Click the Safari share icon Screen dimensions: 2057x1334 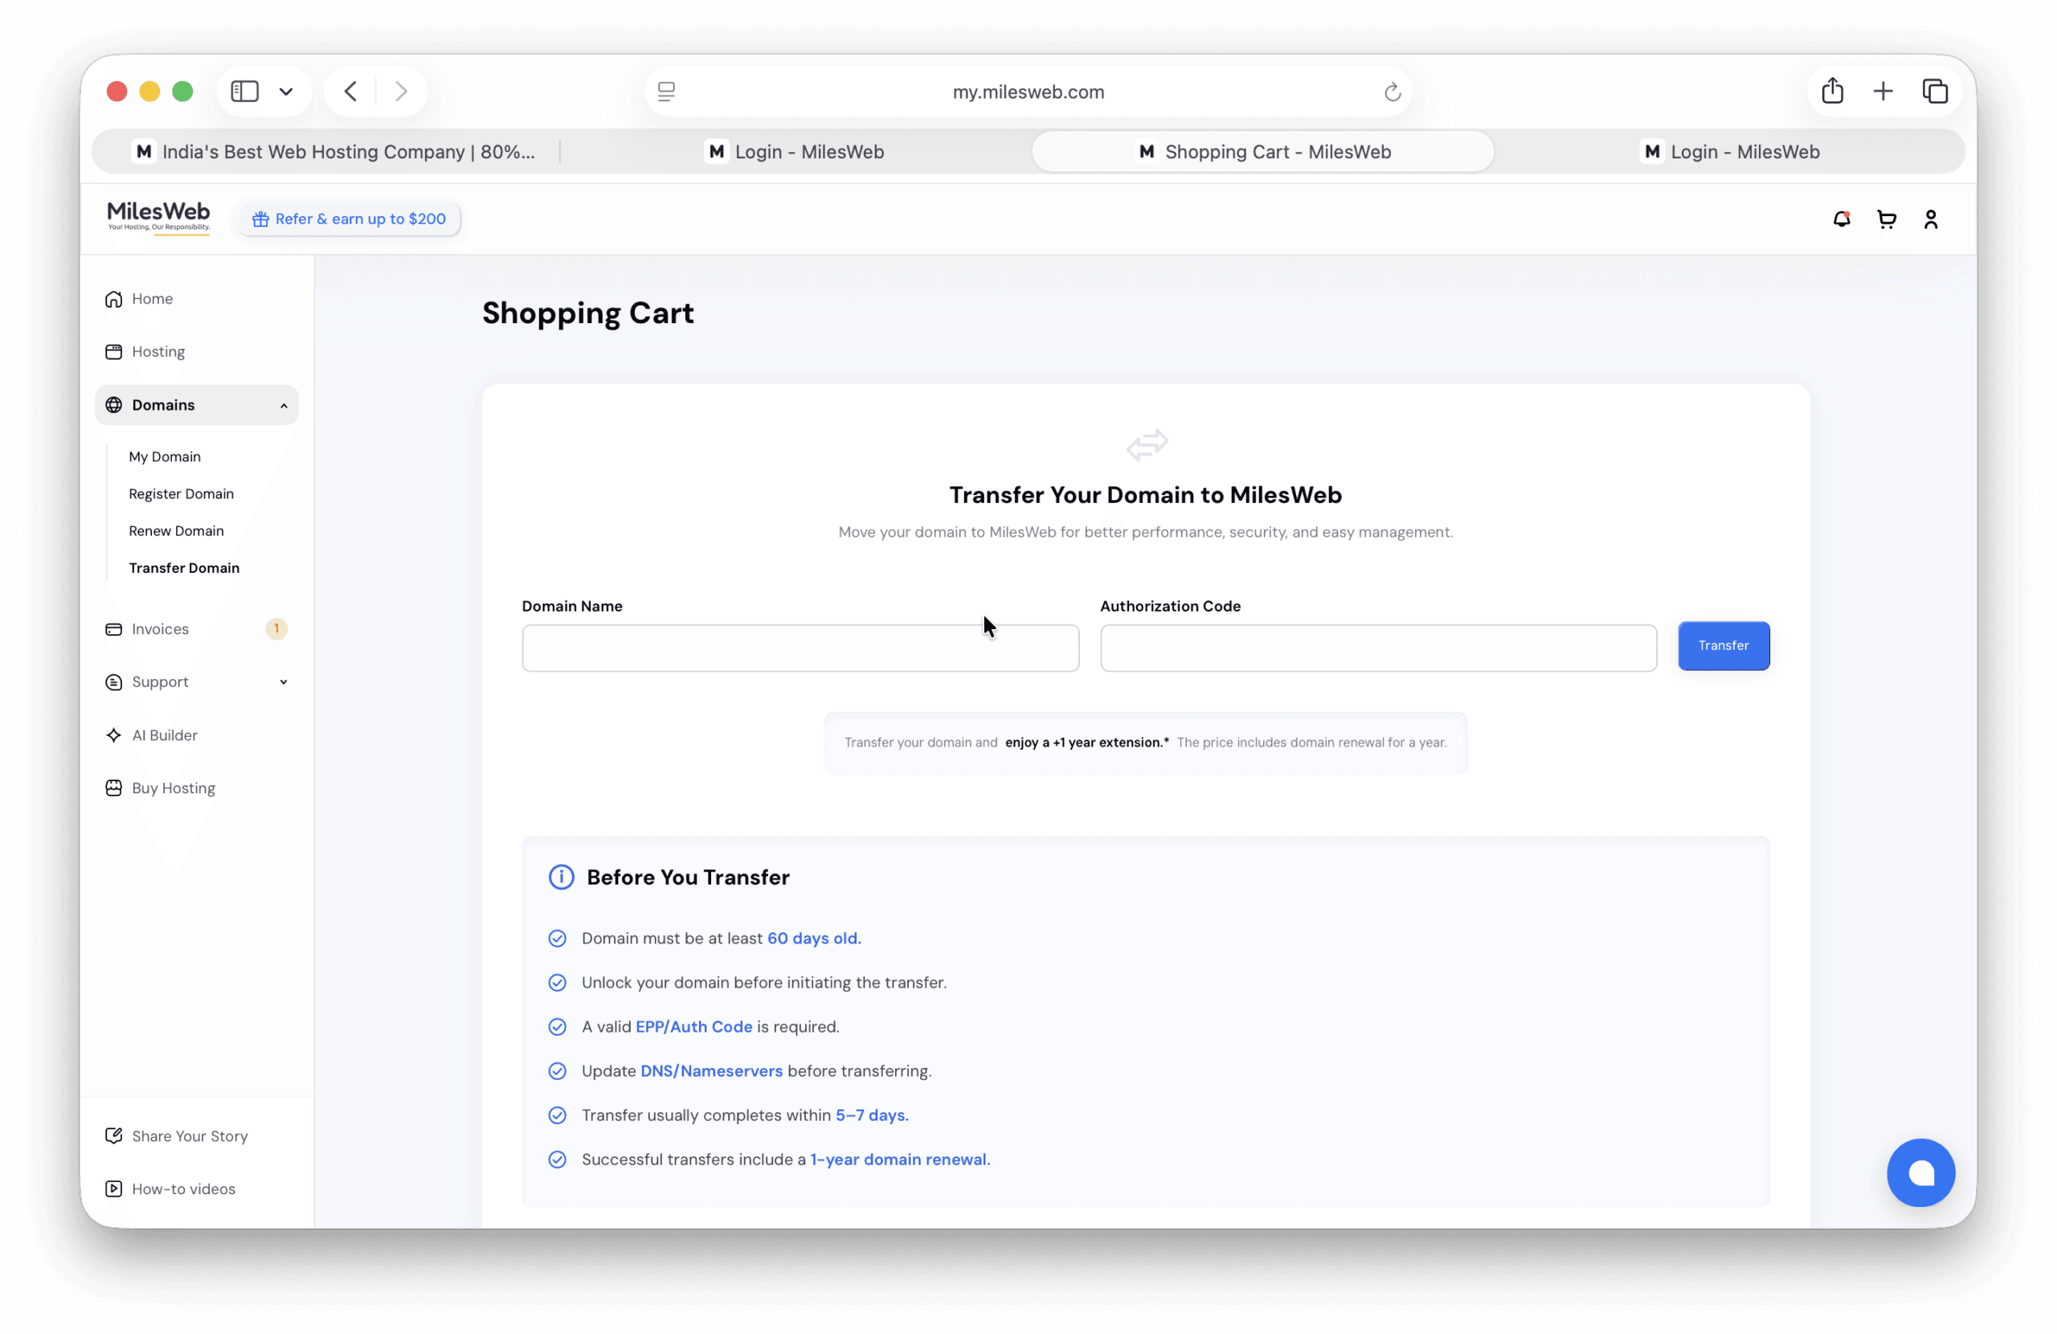[x=1832, y=91]
